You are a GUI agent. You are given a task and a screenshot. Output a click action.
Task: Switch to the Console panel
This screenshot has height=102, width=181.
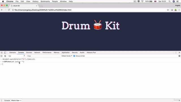pos(21,52)
